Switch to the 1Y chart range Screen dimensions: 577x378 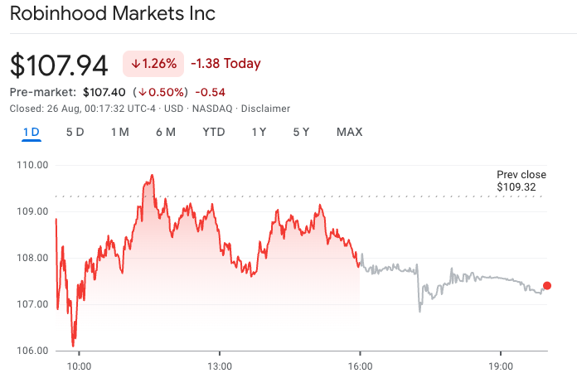coord(259,132)
